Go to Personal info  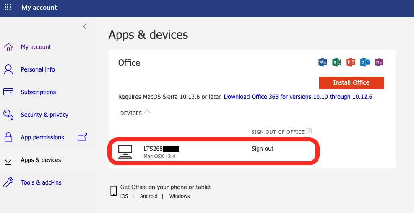(x=38, y=69)
